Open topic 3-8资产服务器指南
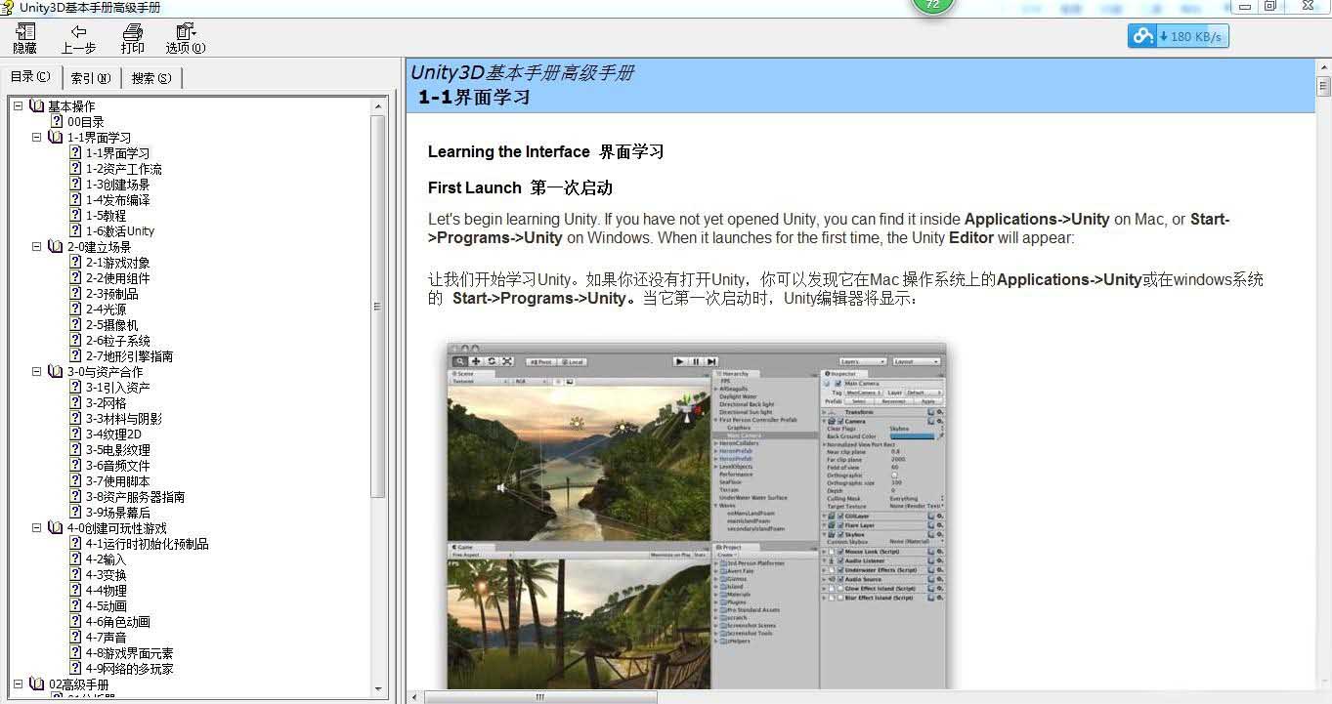 pyautogui.click(x=135, y=497)
